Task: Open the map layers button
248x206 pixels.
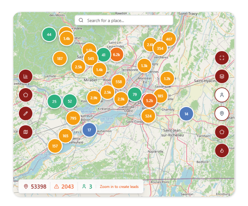Action: (222, 76)
